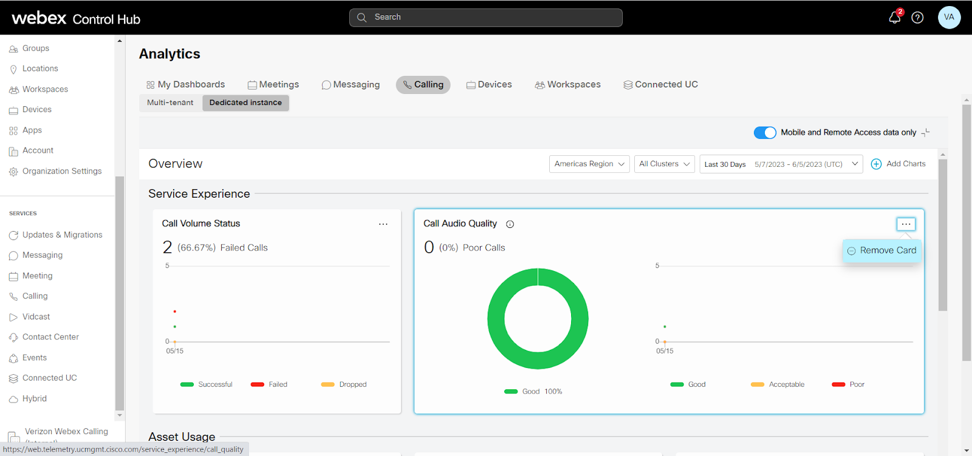Screen dimensions: 972x456
Task: Click the plus icon beside Add Charts
Action: [x=876, y=164]
